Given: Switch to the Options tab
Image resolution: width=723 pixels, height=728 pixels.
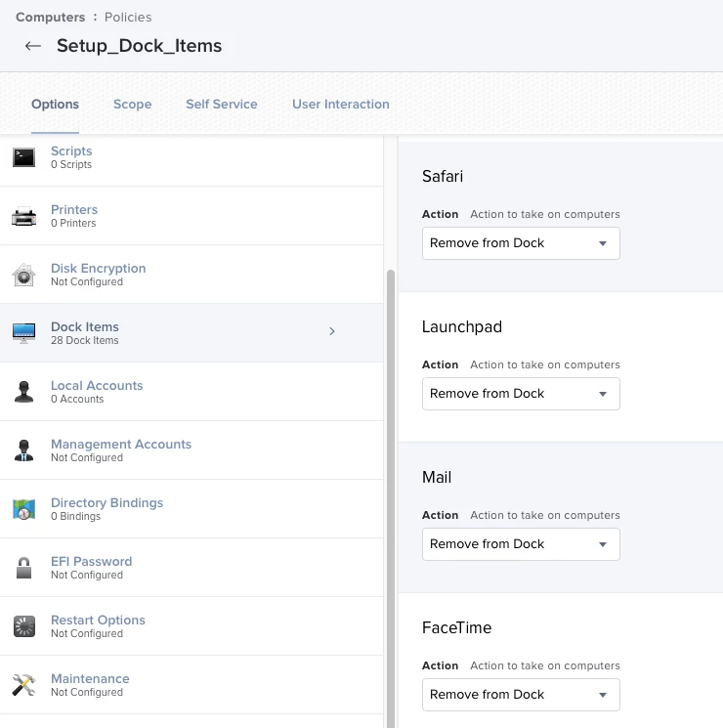Looking at the screenshot, I should (x=55, y=104).
